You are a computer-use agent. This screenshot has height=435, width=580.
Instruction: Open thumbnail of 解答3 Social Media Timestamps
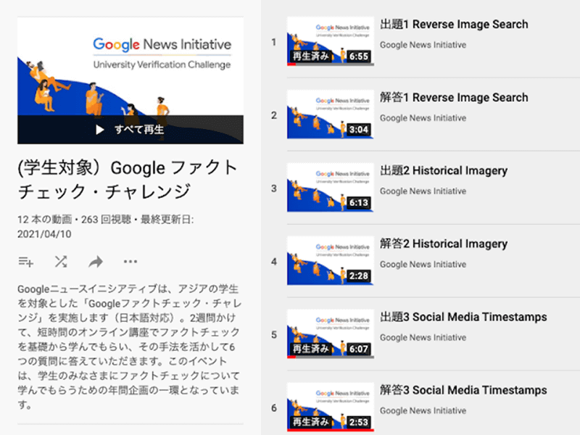[x=331, y=407]
